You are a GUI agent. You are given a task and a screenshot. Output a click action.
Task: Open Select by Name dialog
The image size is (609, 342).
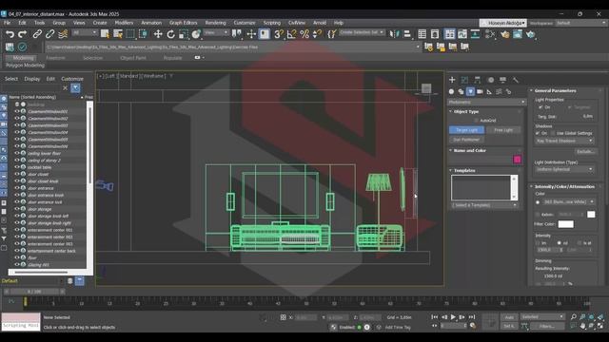tap(118, 34)
